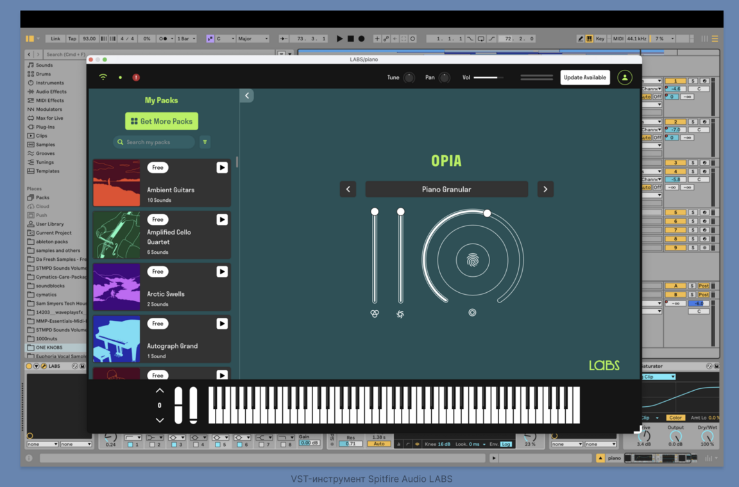Image resolution: width=739 pixels, height=487 pixels.
Task: Click the LABS Vol slider
Action: coord(488,78)
